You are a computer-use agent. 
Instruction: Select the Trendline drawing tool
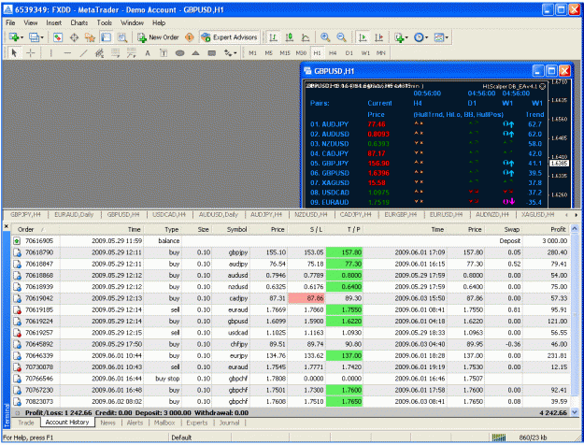pos(83,53)
